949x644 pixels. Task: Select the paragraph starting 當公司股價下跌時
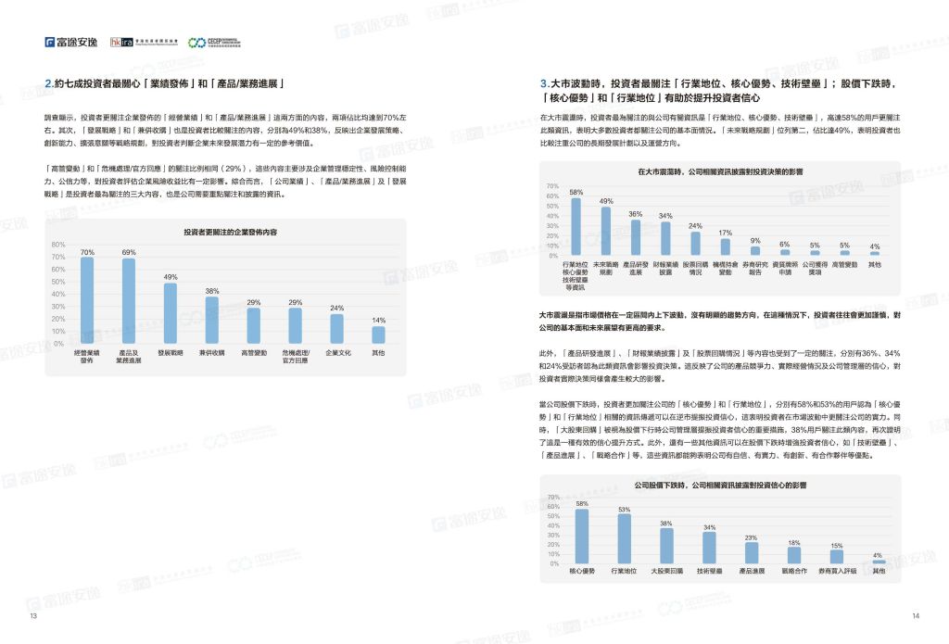pos(720,430)
